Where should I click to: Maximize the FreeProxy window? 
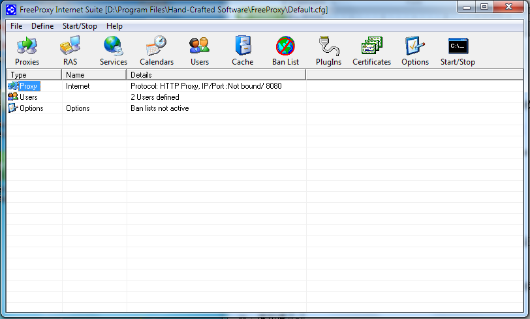pos(484,7)
